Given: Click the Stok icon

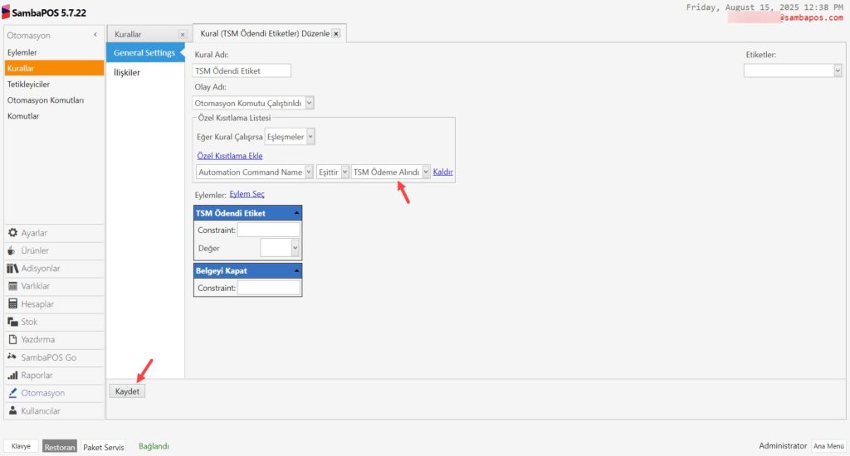Looking at the screenshot, I should [12, 322].
